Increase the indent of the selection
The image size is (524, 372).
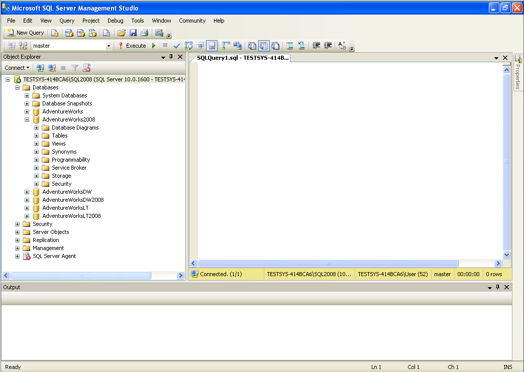point(328,46)
